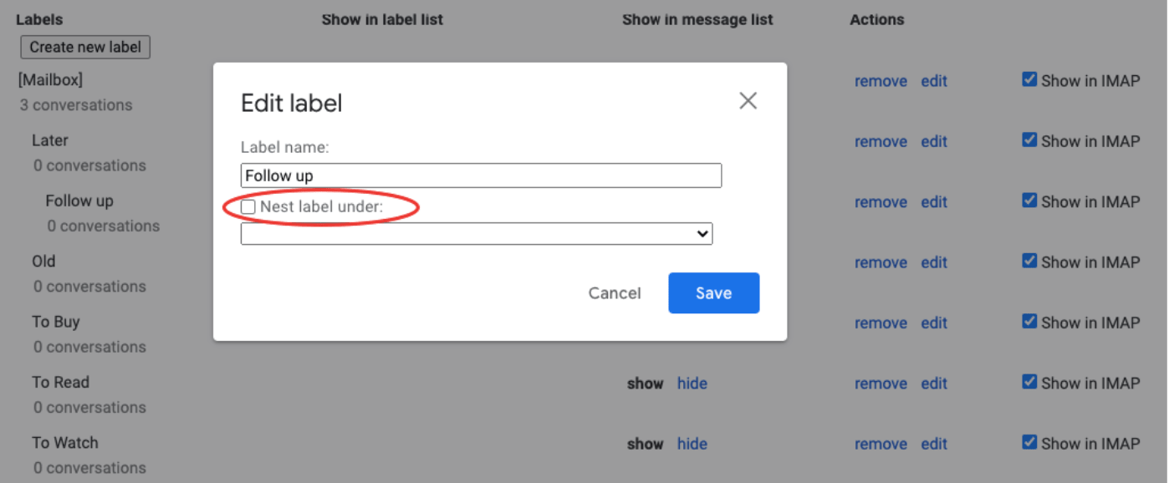Edit the To Read label
The height and width of the screenshot is (483, 1169).
pos(934,384)
